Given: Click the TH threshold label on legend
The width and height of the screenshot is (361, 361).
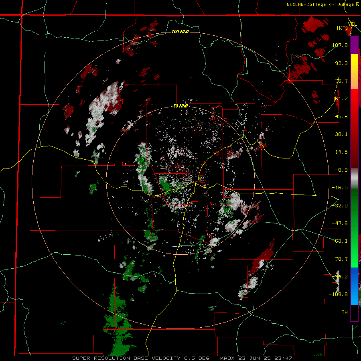Looking at the screenshot, I should (345, 312).
